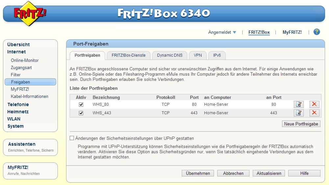329x185 pixels.
Task: Select the Internet menu section
Action: (x=16, y=52)
